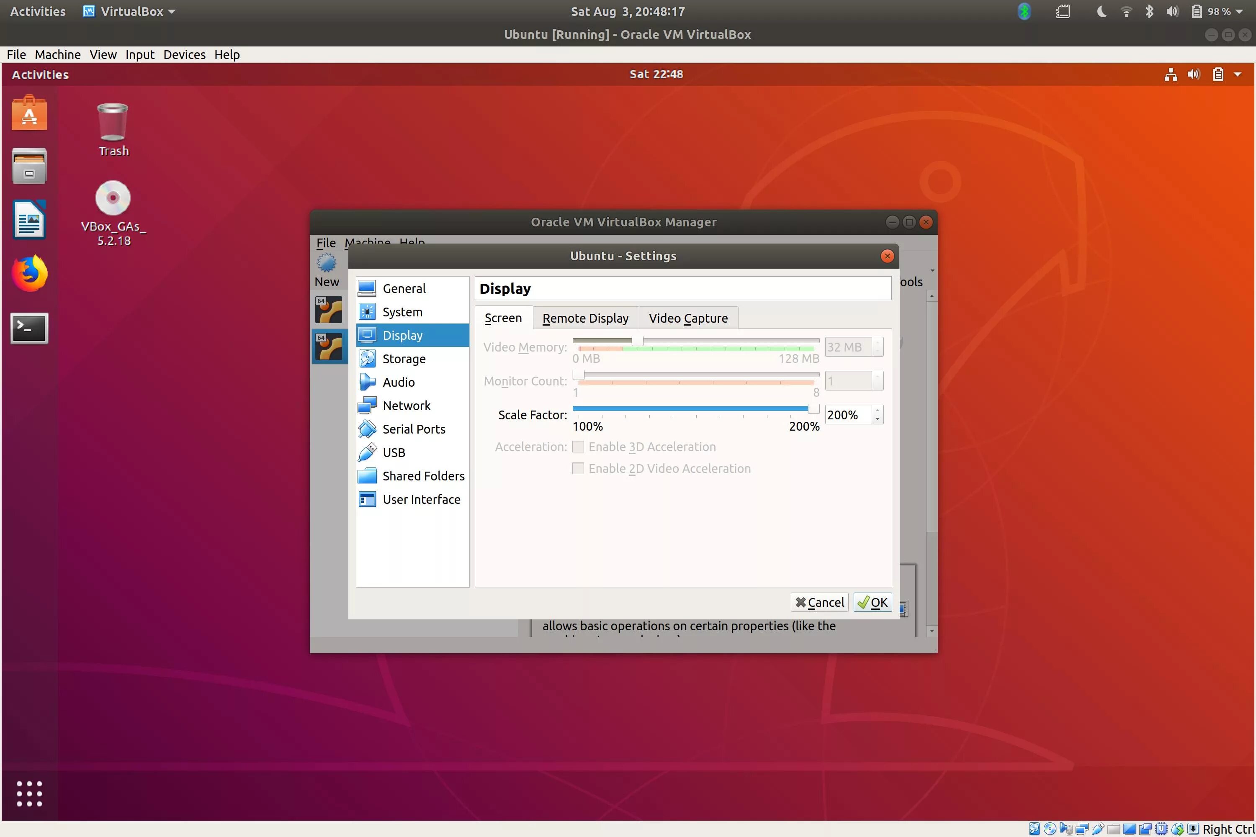Decrease Scale Factor with down arrow
The image size is (1256, 837).
pos(878,420)
